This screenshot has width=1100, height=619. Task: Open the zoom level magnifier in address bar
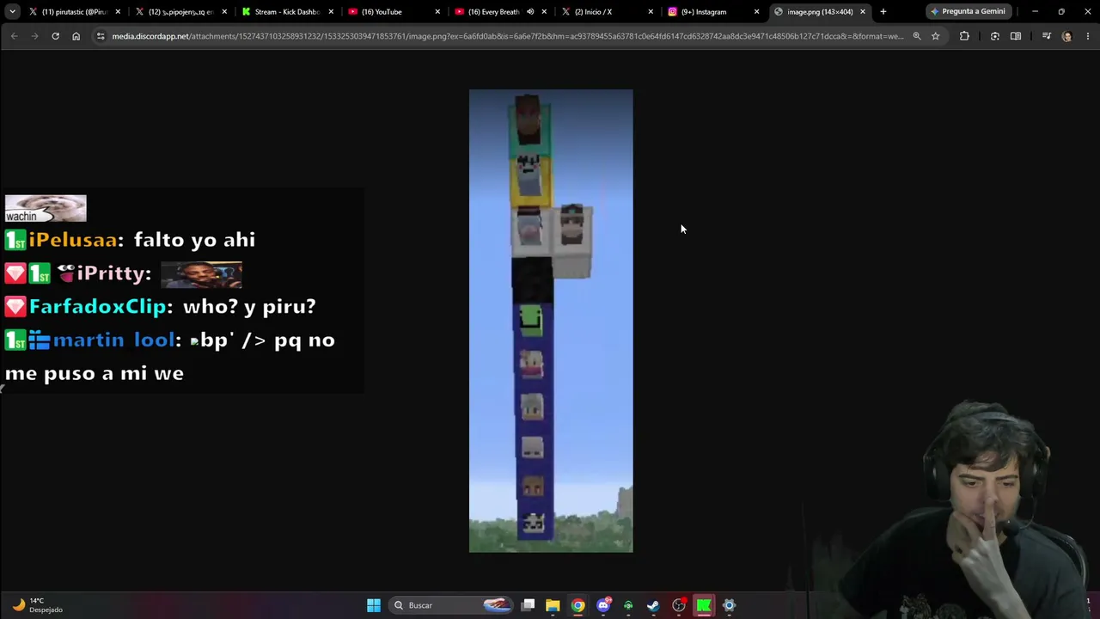[x=917, y=36]
